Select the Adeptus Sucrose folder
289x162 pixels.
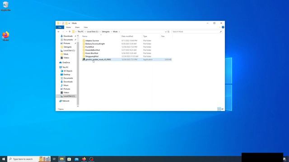point(92,40)
